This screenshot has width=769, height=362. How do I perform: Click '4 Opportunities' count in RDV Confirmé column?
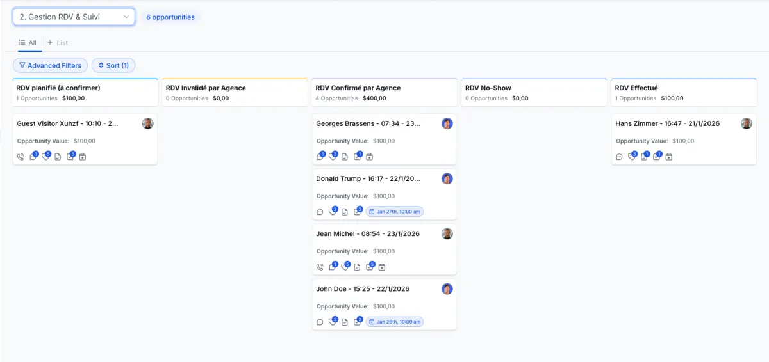(336, 98)
